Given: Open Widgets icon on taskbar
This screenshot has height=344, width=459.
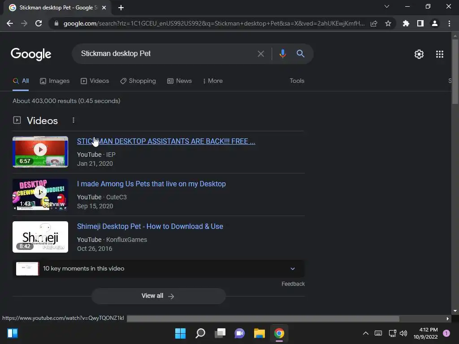Looking at the screenshot, I should (13, 333).
